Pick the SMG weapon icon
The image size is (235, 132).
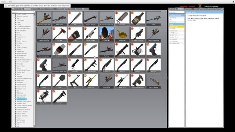(75, 81)
